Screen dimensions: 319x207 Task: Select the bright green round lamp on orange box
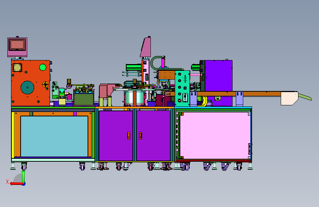[43, 67]
